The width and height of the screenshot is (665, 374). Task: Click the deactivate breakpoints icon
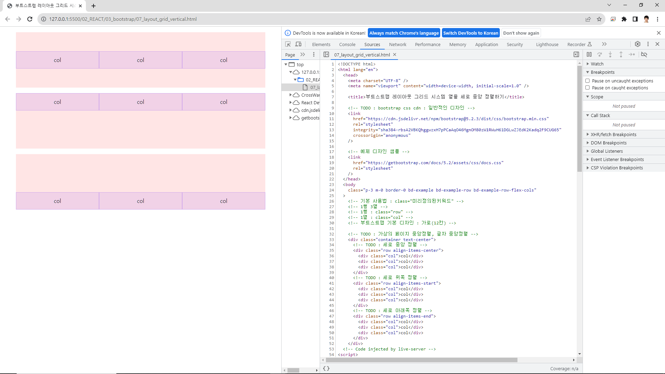click(644, 55)
